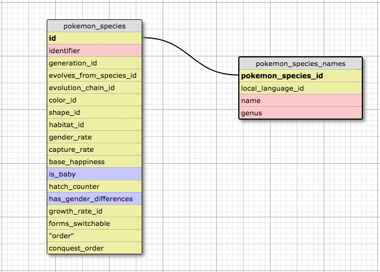The image size is (380, 272).
Task: Click the growth_rate_id row
Action: click(x=94, y=211)
